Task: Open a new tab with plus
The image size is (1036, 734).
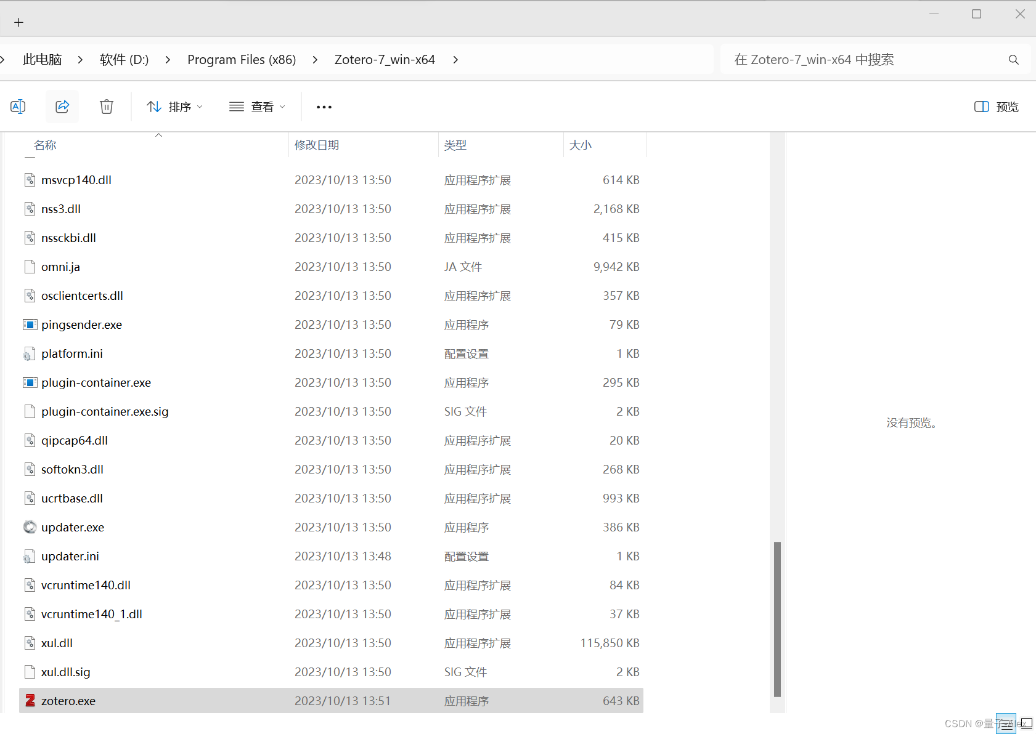Action: pos(19,23)
